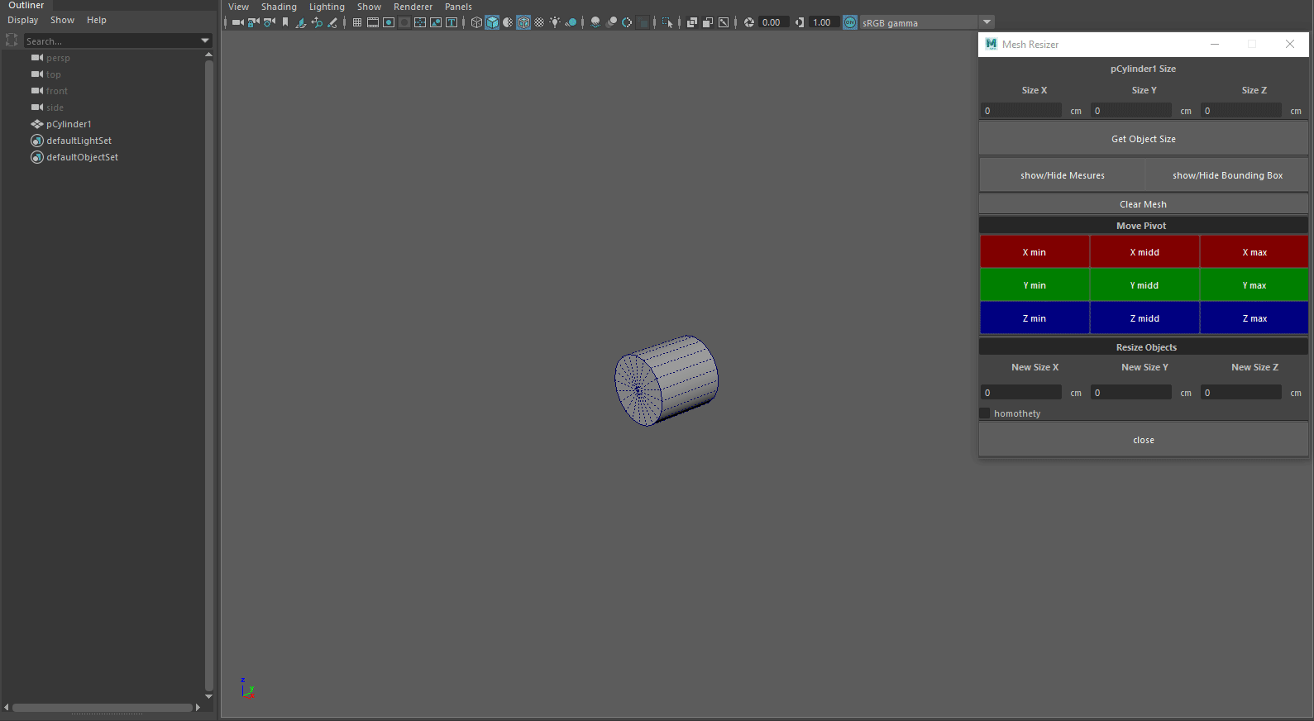Open the Outliner Display menu

(x=23, y=20)
